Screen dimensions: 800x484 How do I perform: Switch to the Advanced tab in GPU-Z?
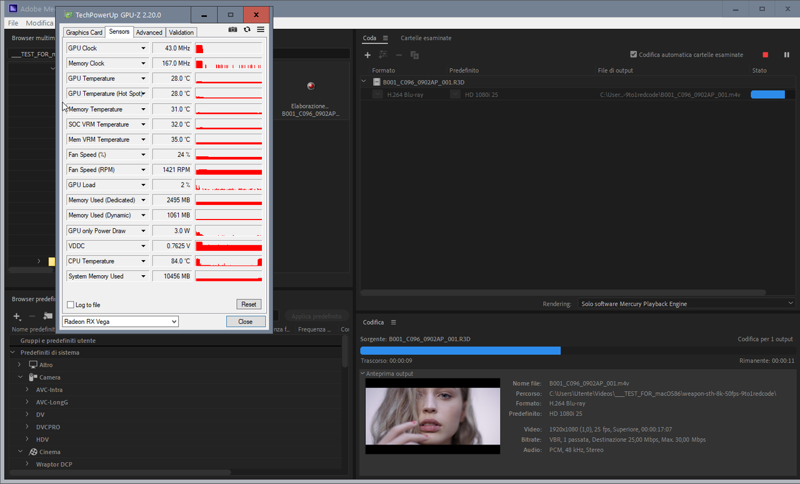click(x=149, y=32)
